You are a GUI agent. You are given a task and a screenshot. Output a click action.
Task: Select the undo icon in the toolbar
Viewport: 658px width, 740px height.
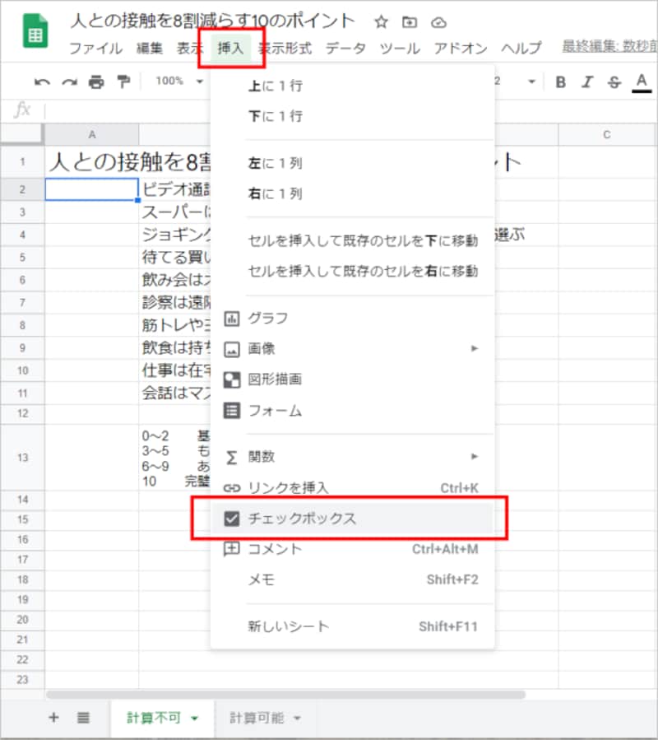click(x=42, y=81)
